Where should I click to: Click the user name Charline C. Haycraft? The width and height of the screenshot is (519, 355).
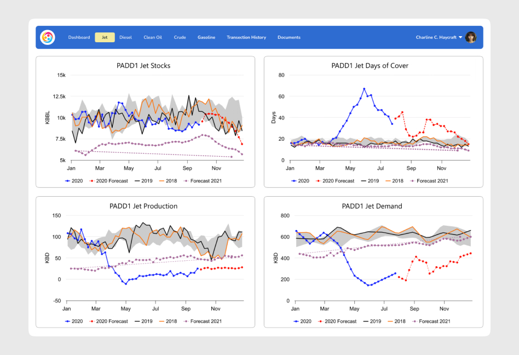click(x=436, y=37)
